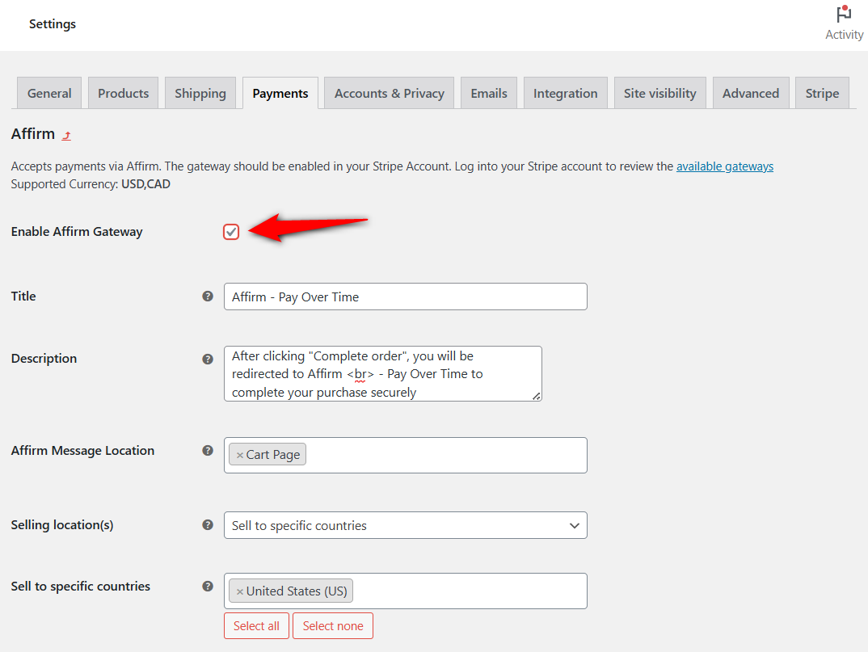The width and height of the screenshot is (868, 652).
Task: Open the Emails tab
Action: pyautogui.click(x=489, y=93)
